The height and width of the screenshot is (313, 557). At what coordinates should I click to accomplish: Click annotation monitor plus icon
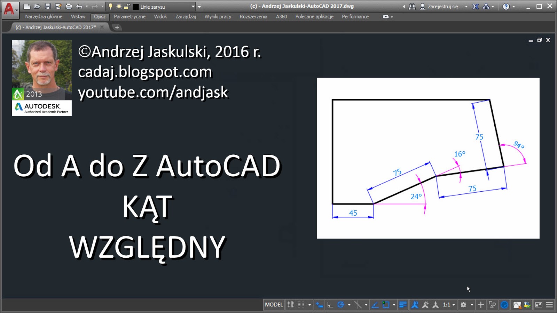[x=481, y=305]
